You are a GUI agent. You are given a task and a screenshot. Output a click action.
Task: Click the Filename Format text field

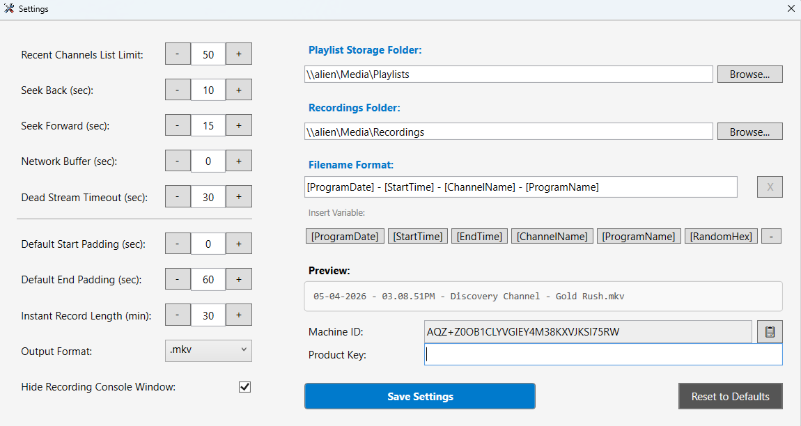[x=521, y=187]
